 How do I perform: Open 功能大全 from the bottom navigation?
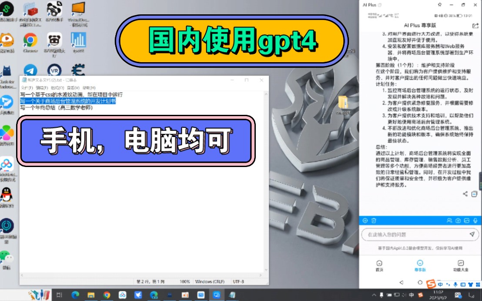point(460,266)
